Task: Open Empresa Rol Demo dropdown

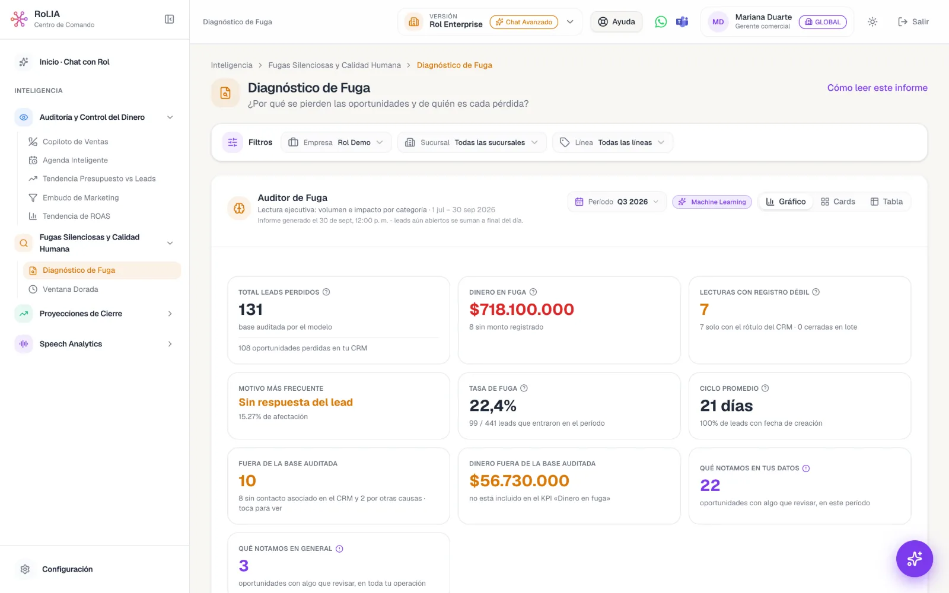Action: [336, 142]
